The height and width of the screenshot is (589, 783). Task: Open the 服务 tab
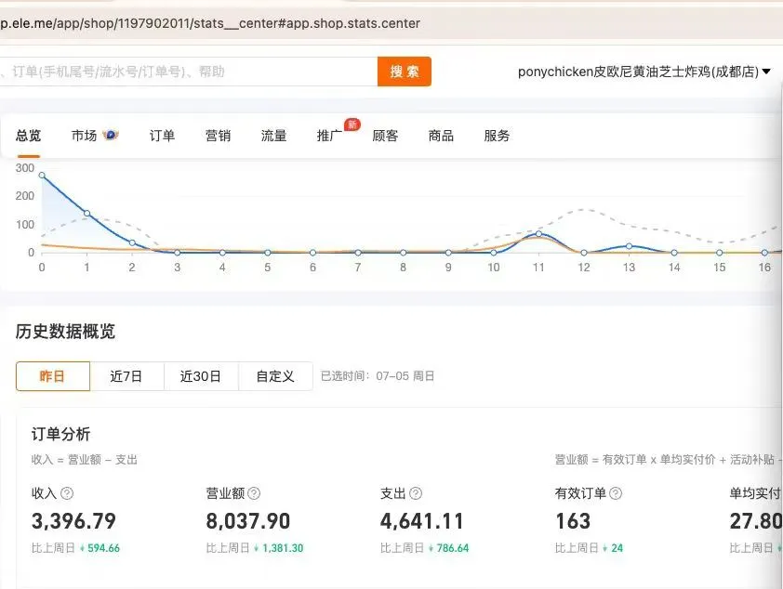pos(497,136)
